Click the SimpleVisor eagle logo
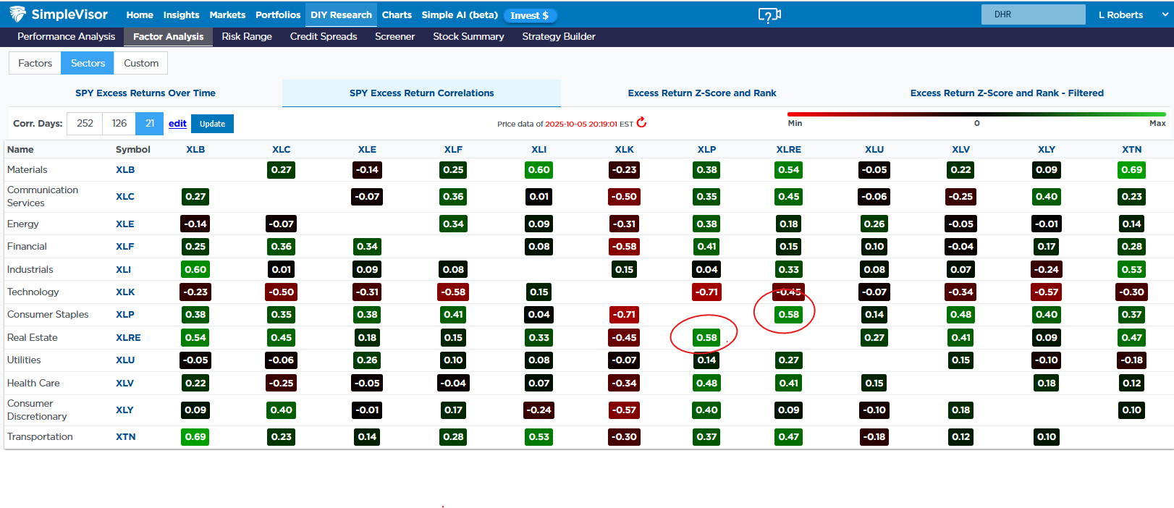This screenshot has width=1174, height=508. [17, 14]
